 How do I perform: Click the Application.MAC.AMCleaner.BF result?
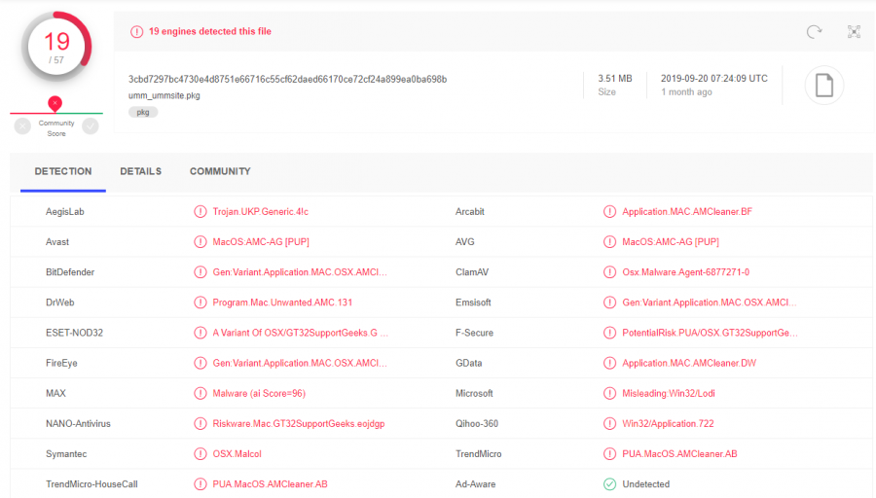[687, 212]
